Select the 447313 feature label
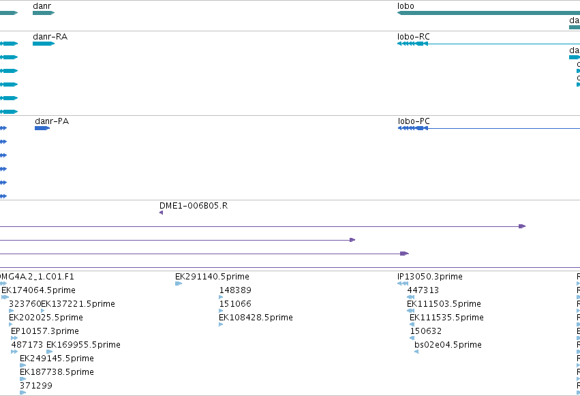Screen dimensions: 580x396 pos(423,290)
